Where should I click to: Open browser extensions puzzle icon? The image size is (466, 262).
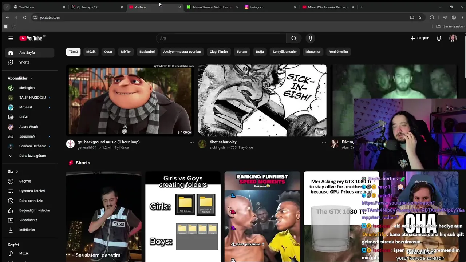pos(432,17)
